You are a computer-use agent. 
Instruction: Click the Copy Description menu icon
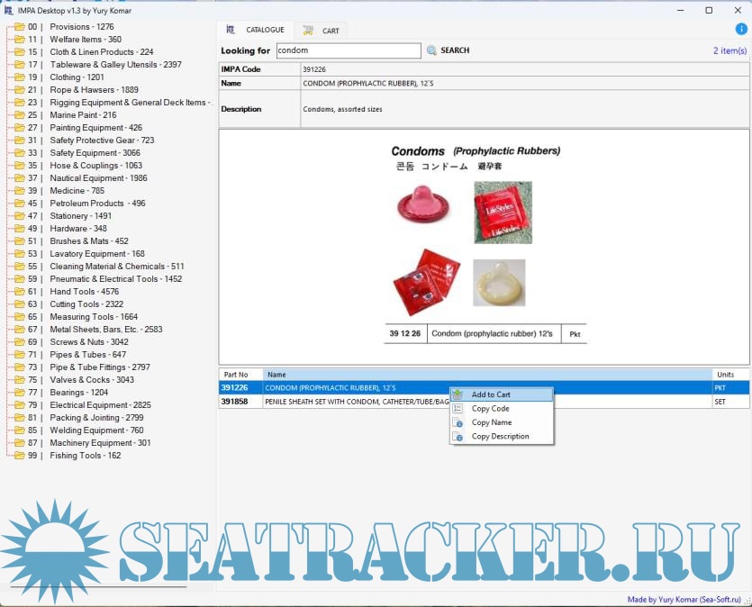tap(458, 437)
